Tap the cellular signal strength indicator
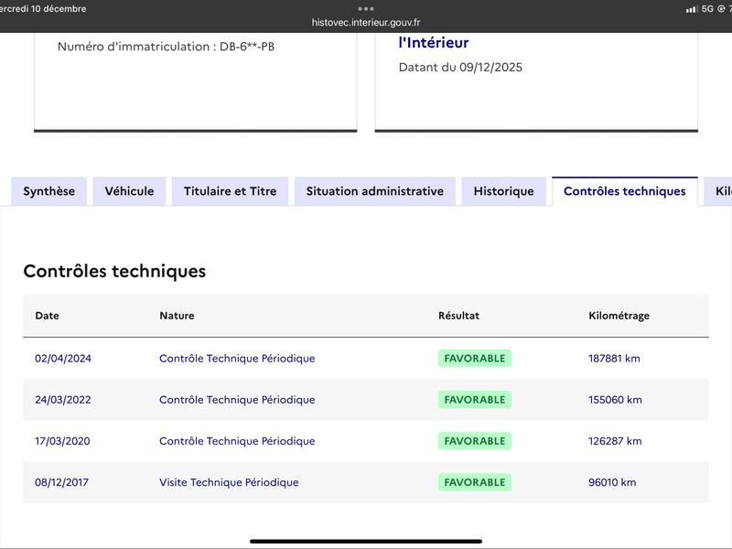 click(x=691, y=9)
